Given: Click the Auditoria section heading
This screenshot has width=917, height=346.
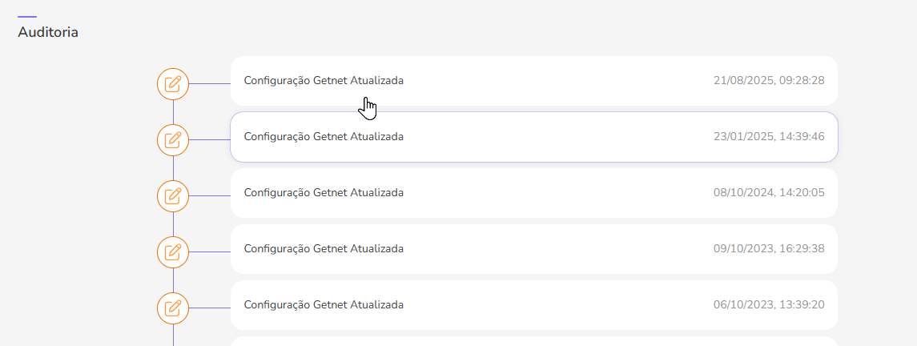Looking at the screenshot, I should point(48,33).
